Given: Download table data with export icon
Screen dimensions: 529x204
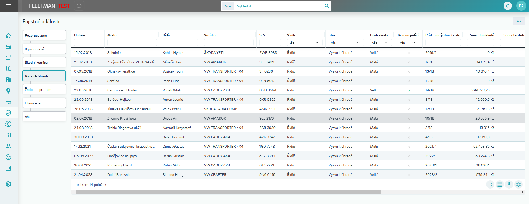Looking at the screenshot, I should tap(509, 184).
